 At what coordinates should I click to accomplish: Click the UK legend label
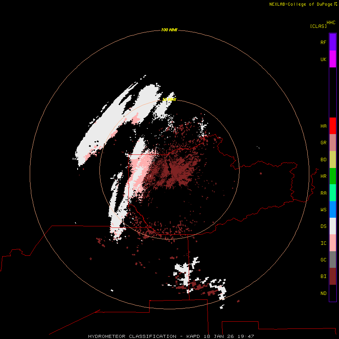tap(323, 59)
